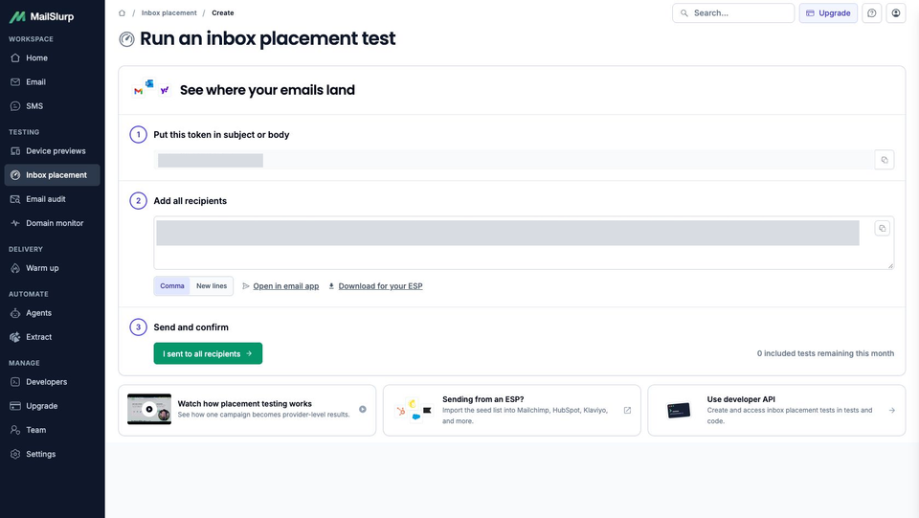Open Sending from an ESP card
Viewport: 919px width, 518px height.
511,410
